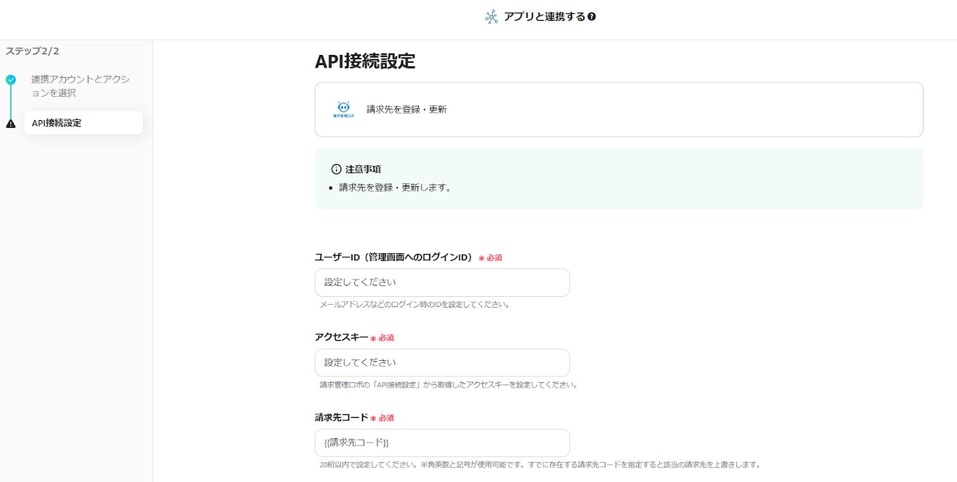Click the app connection network icon
Image resolution: width=957 pixels, height=482 pixels.
(x=491, y=17)
